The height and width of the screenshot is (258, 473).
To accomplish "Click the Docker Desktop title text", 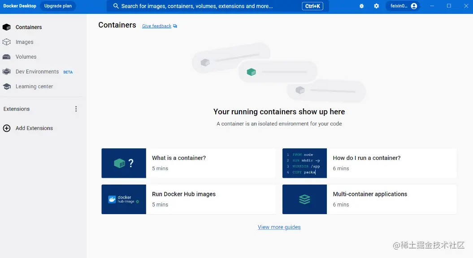I will point(20,6).
